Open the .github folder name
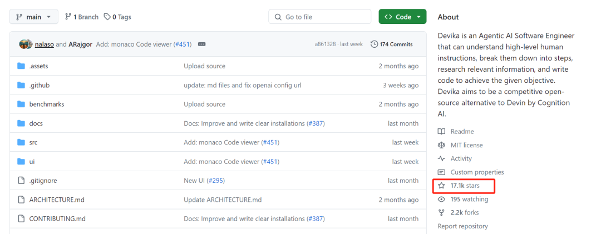This screenshot has width=601, height=234. tap(40, 85)
